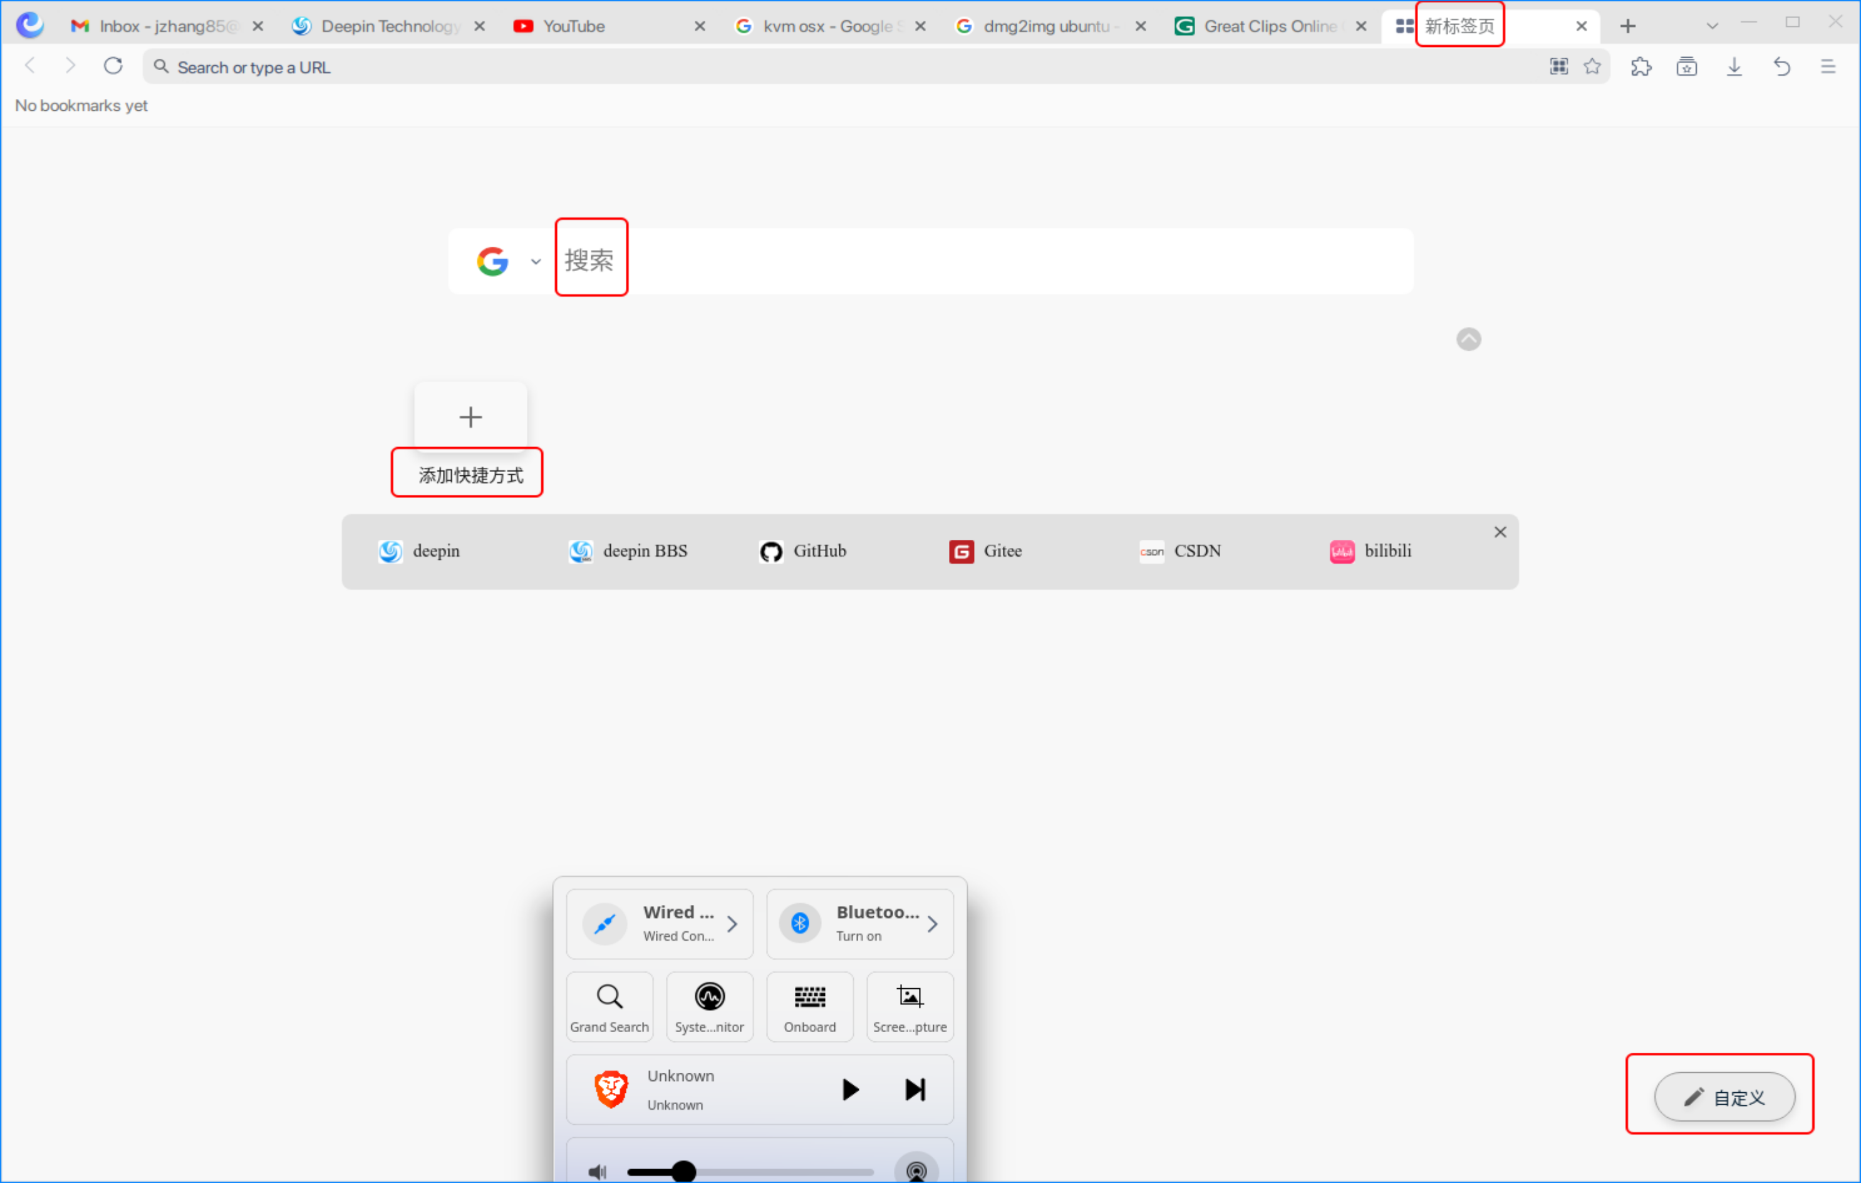Open Grand Search in the quick panel
1861x1183 pixels.
click(609, 1007)
